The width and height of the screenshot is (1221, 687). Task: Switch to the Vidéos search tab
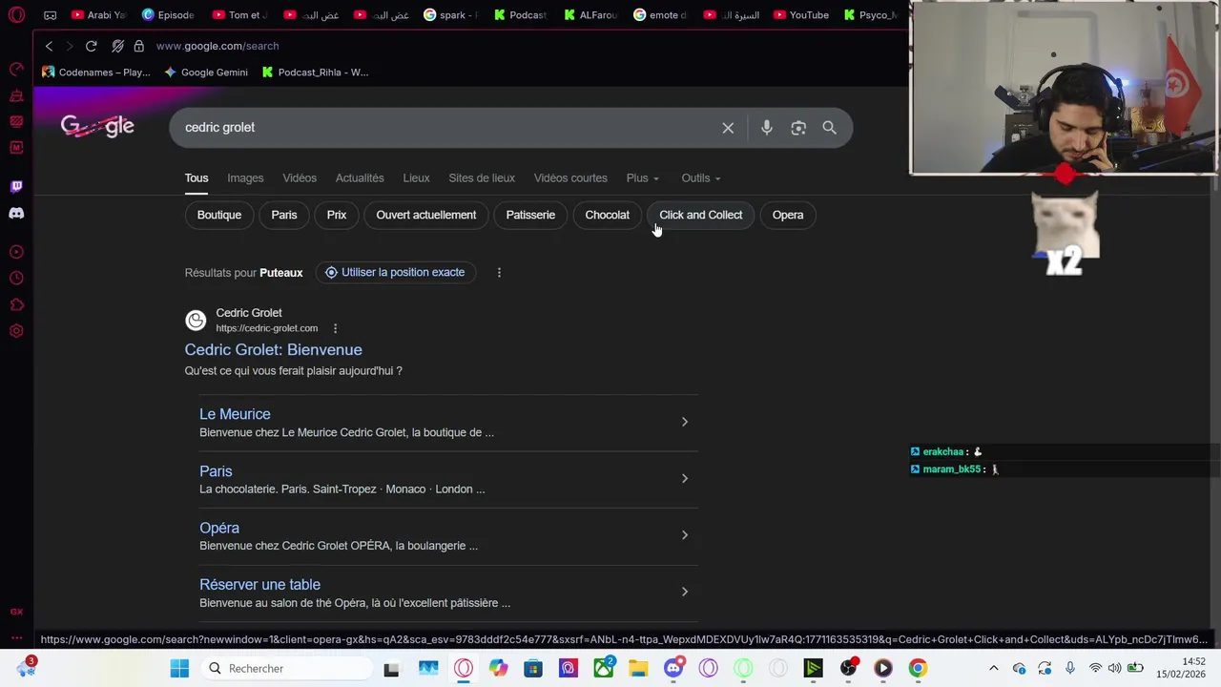click(300, 178)
